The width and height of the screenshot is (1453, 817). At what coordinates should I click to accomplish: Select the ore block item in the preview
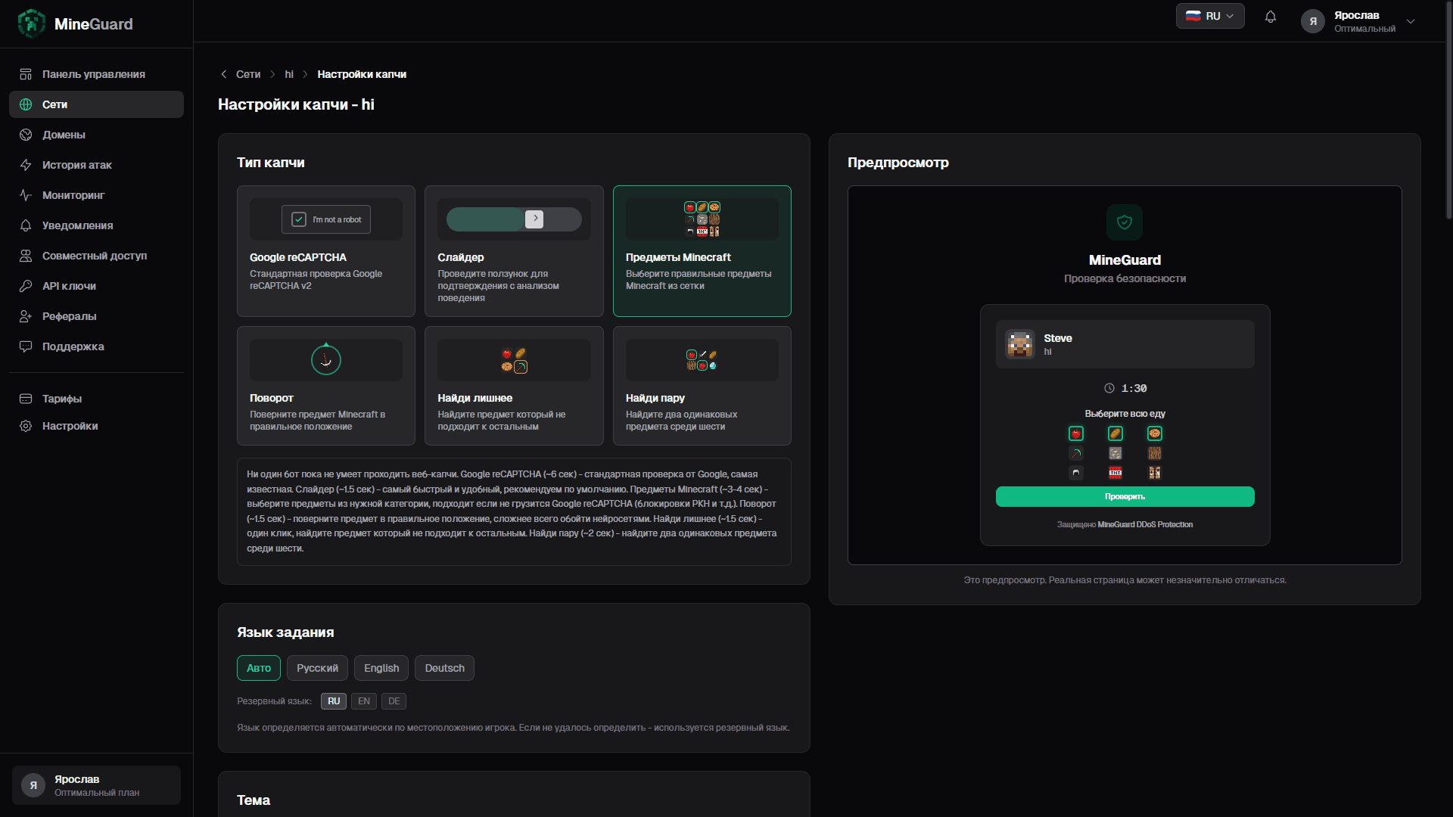pos(1115,453)
